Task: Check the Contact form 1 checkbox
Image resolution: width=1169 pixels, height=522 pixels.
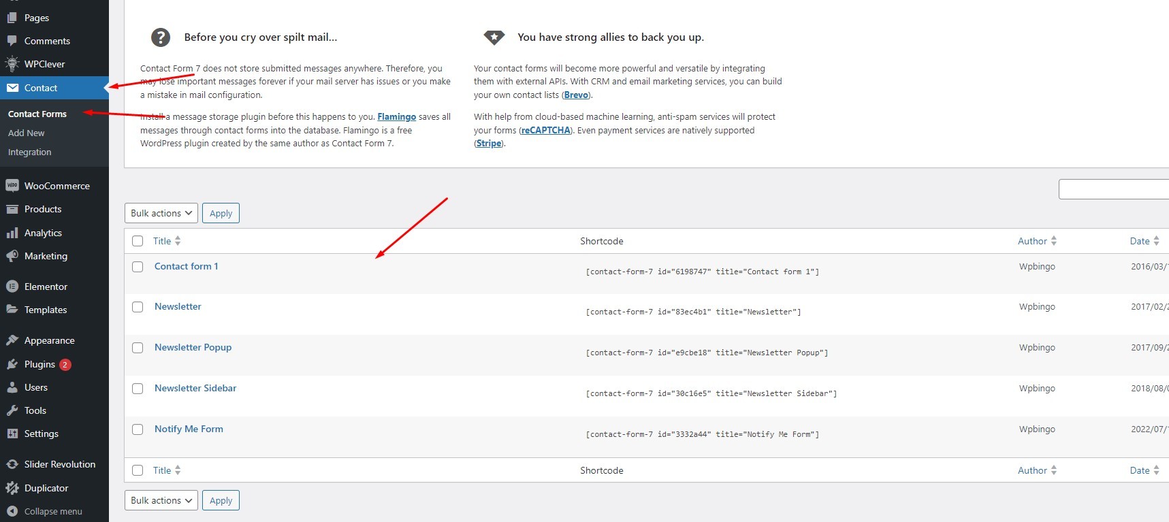Action: (138, 267)
